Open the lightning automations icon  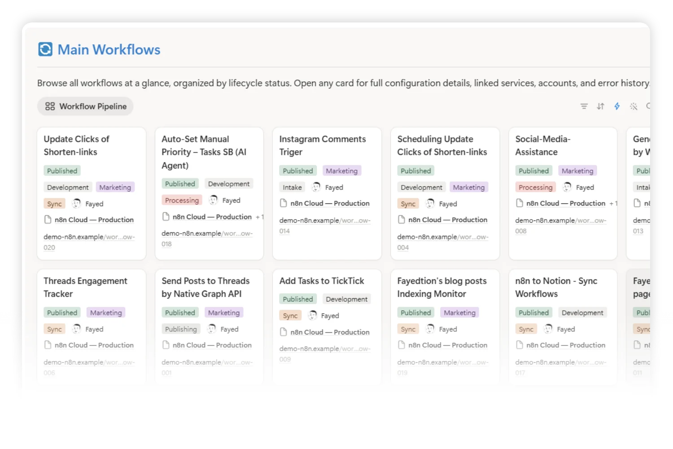[x=617, y=106]
